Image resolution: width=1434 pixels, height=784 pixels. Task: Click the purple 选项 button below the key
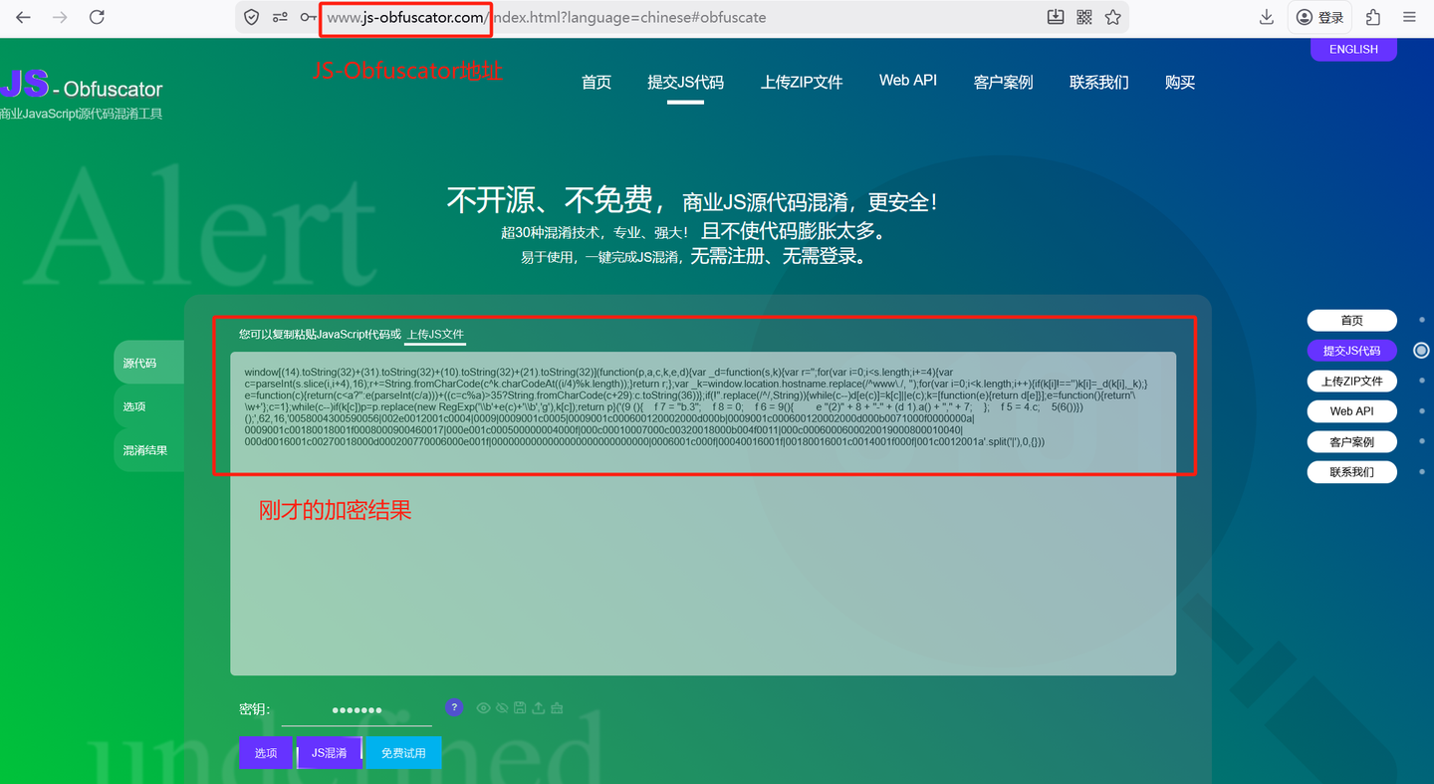[x=266, y=753]
